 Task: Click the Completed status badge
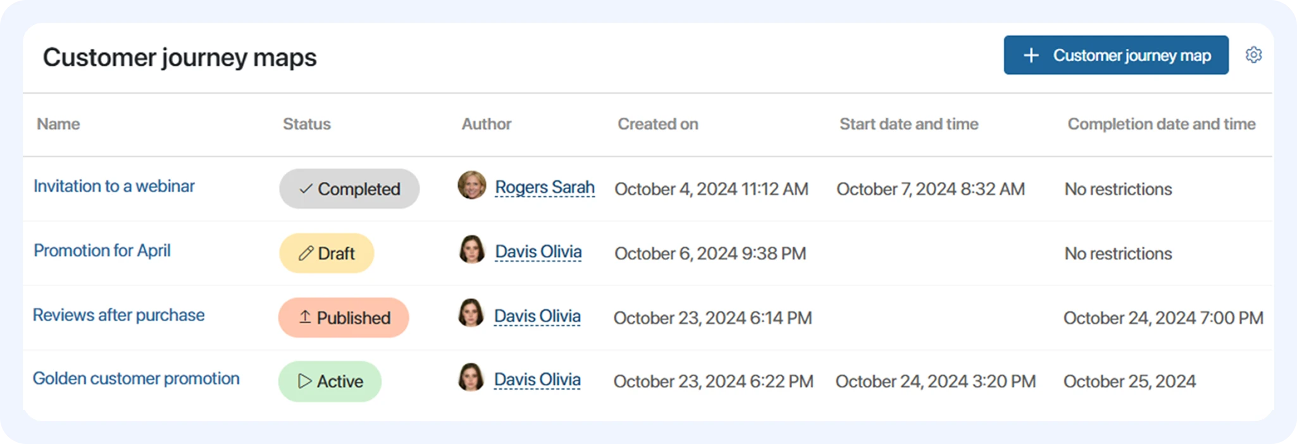pyautogui.click(x=349, y=188)
